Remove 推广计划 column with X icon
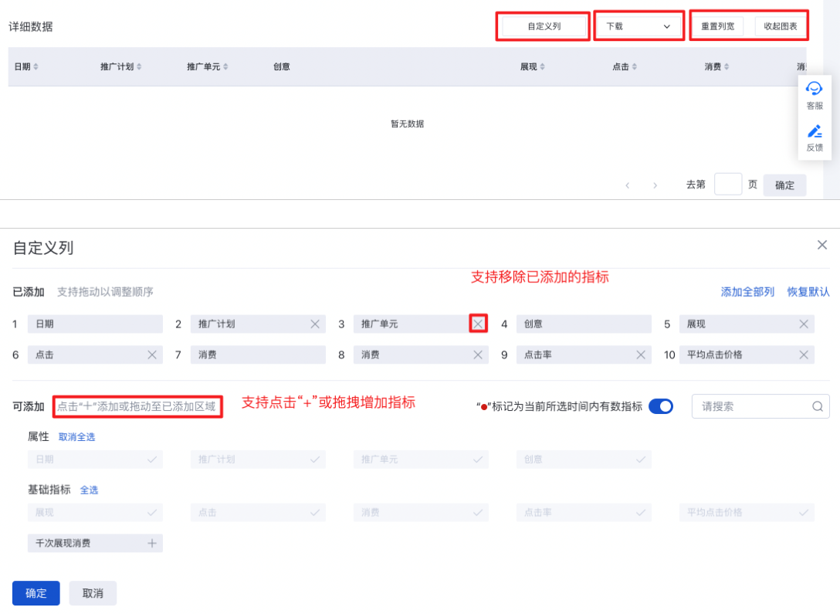This screenshot has width=840, height=614. coord(315,324)
